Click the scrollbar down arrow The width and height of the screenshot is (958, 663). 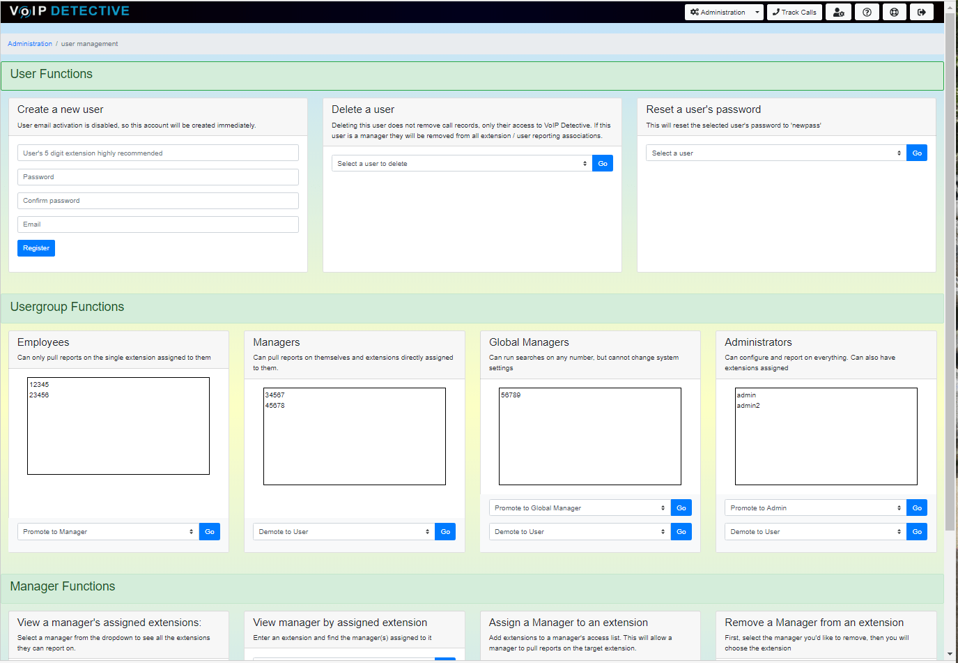click(x=950, y=655)
